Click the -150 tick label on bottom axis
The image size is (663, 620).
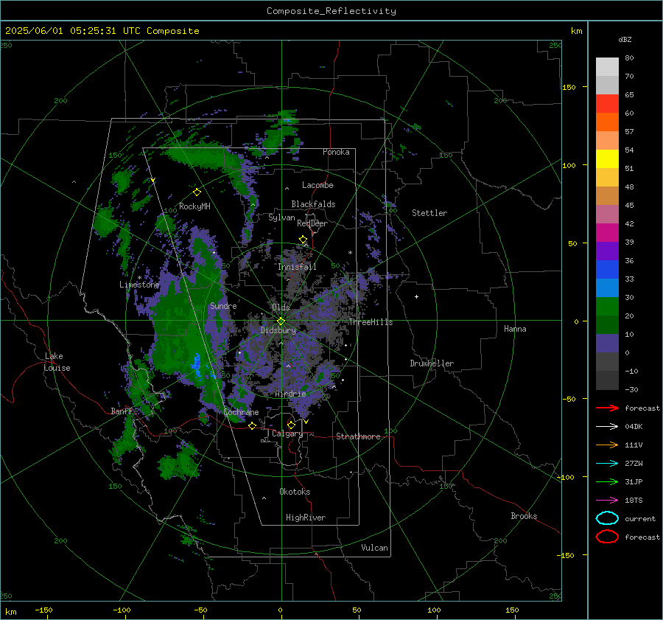(x=43, y=610)
